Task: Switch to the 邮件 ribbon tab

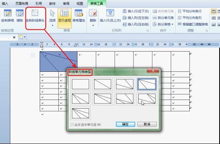Action: 52,4
